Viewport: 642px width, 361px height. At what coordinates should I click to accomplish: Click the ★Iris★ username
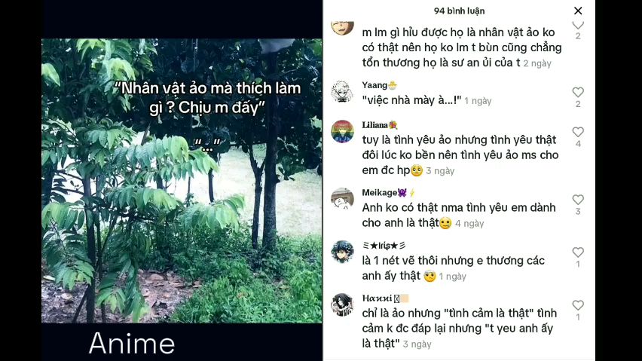tap(384, 246)
